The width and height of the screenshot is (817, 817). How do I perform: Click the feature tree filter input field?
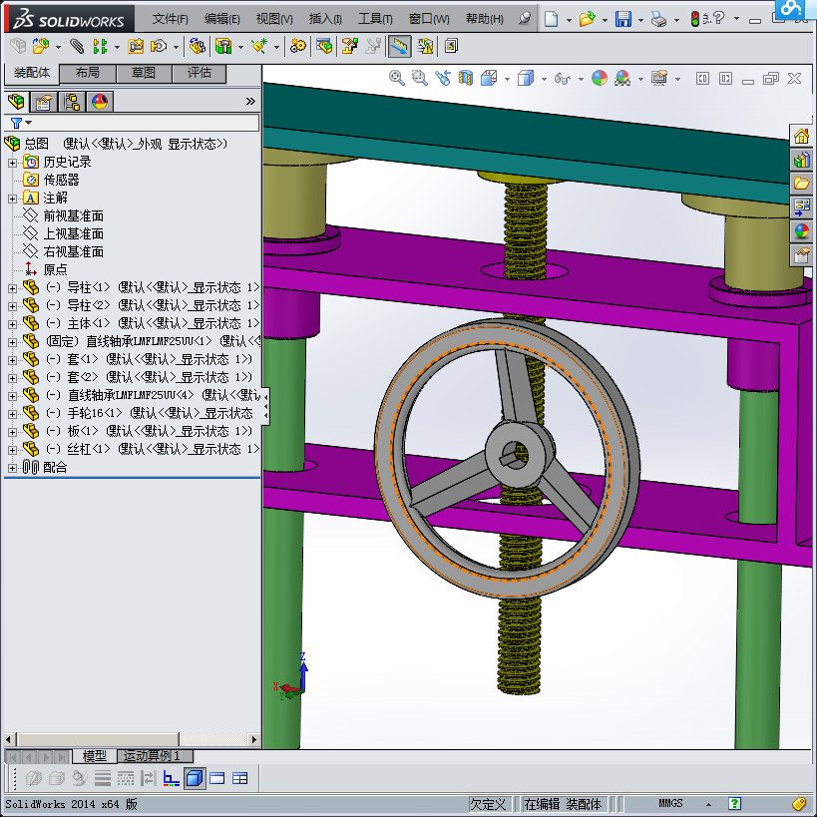pyautogui.click(x=140, y=123)
